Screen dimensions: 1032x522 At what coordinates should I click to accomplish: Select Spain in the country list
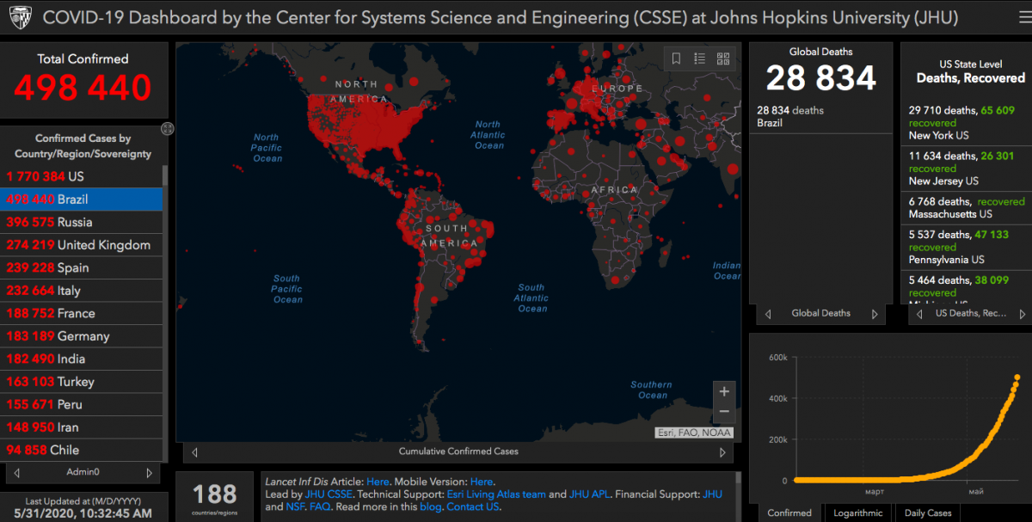point(81,267)
